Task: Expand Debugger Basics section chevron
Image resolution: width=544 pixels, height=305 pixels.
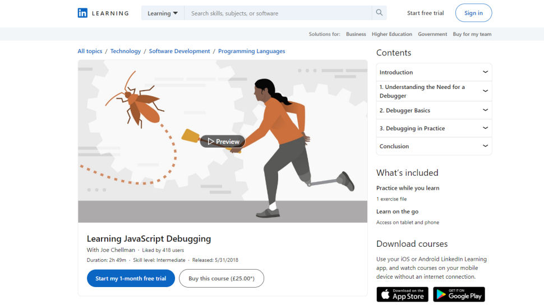Action: click(485, 110)
